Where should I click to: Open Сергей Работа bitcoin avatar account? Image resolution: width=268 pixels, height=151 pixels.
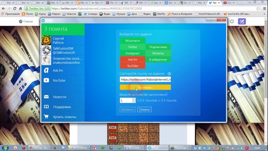click(x=46, y=40)
